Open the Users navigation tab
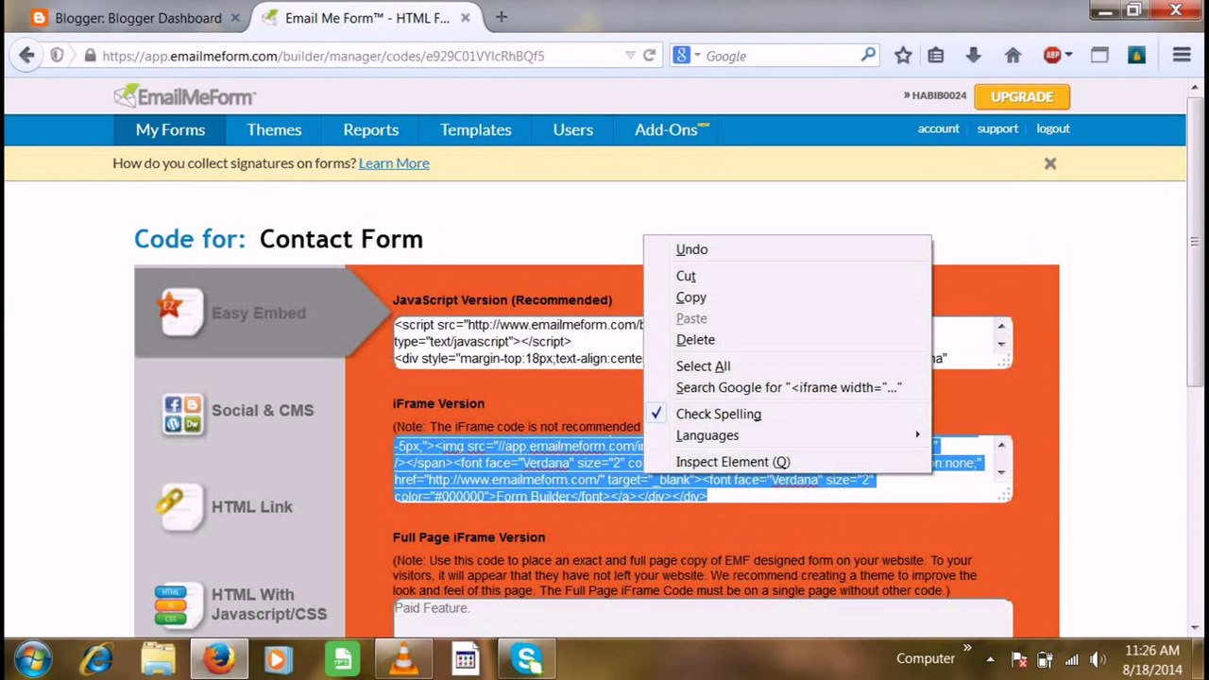Image resolution: width=1209 pixels, height=680 pixels. click(573, 129)
